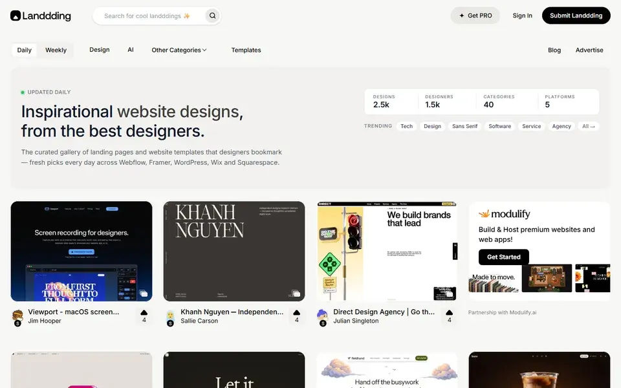Open the Design category
621x388 pixels.
click(100, 50)
